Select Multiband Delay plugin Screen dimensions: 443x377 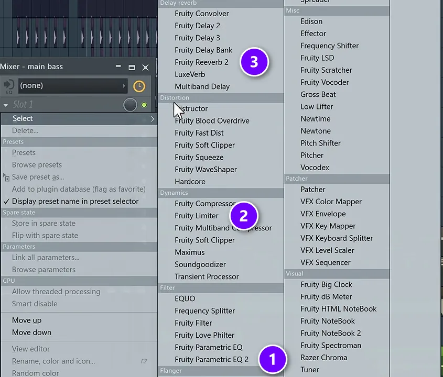[202, 86]
